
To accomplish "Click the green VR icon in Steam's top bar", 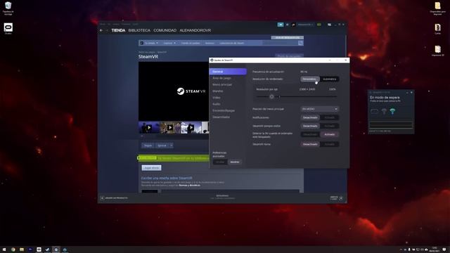I will tap(319, 25).
